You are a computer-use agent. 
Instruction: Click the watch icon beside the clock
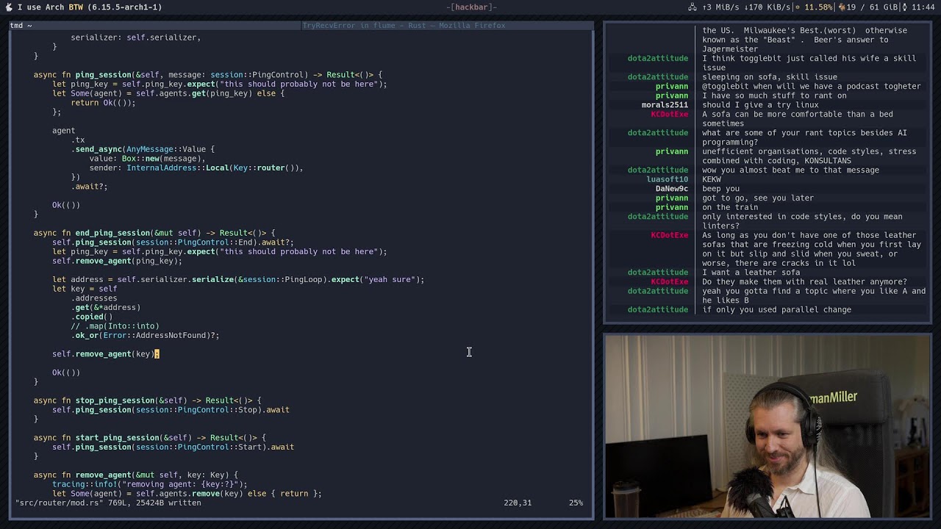tap(904, 7)
